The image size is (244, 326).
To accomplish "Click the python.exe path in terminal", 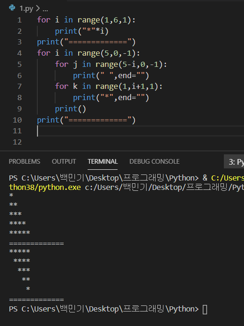I will pyautogui.click(x=45, y=188).
